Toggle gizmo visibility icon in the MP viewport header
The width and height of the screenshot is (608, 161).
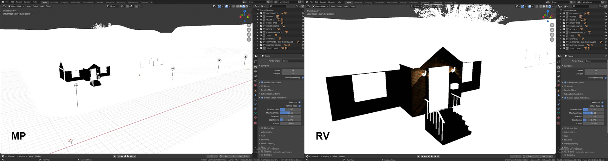[219, 6]
